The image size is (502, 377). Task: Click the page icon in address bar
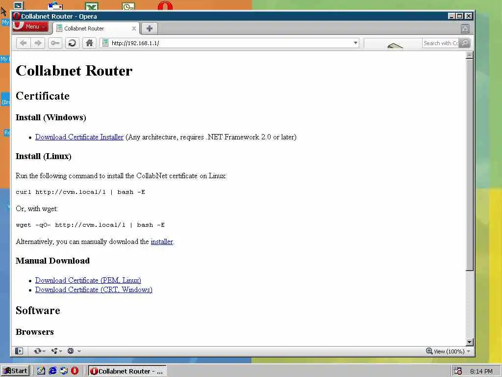(x=105, y=43)
